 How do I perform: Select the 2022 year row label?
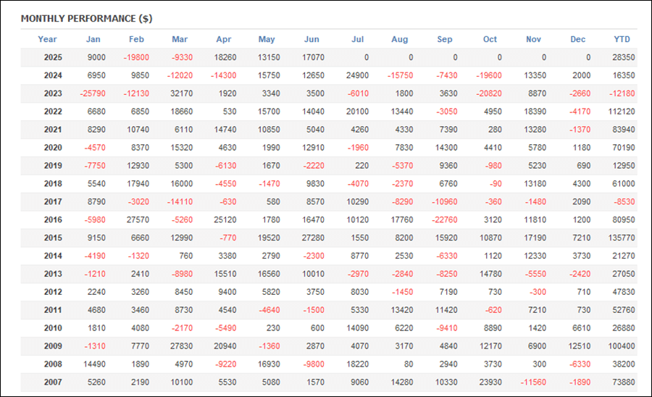click(x=53, y=112)
